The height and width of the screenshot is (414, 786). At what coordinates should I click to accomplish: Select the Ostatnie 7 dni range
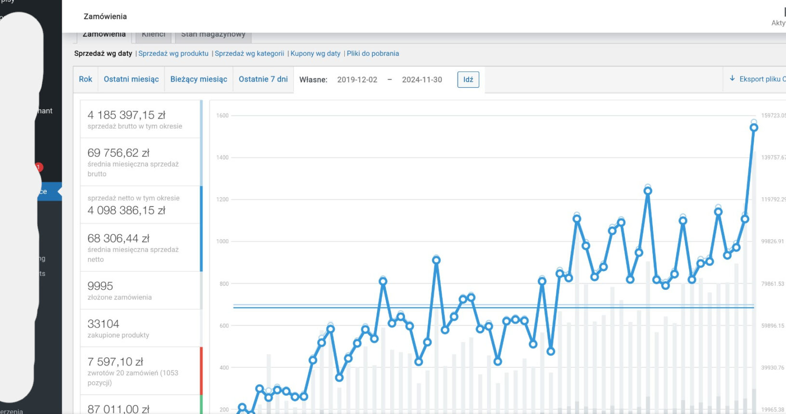[263, 79]
